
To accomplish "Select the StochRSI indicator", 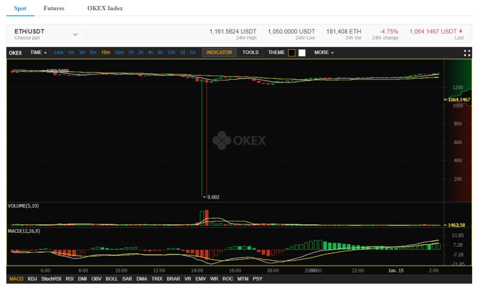I will click(x=52, y=279).
